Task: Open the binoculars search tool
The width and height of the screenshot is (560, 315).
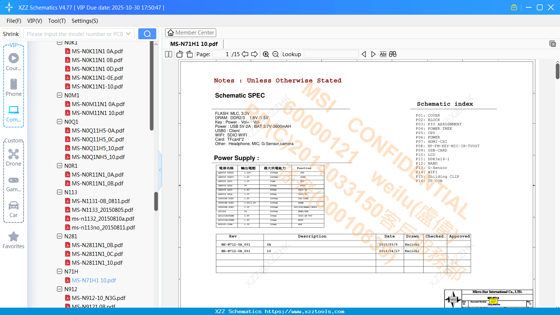Action: (393, 54)
